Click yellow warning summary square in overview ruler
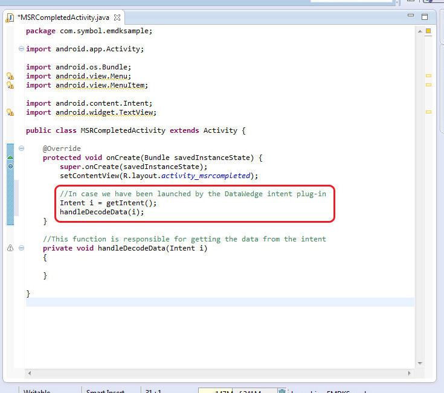 coord(428,31)
